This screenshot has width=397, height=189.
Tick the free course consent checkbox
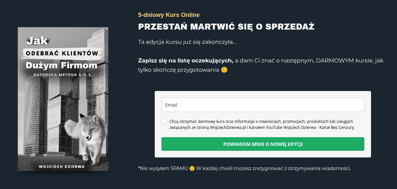point(164,122)
